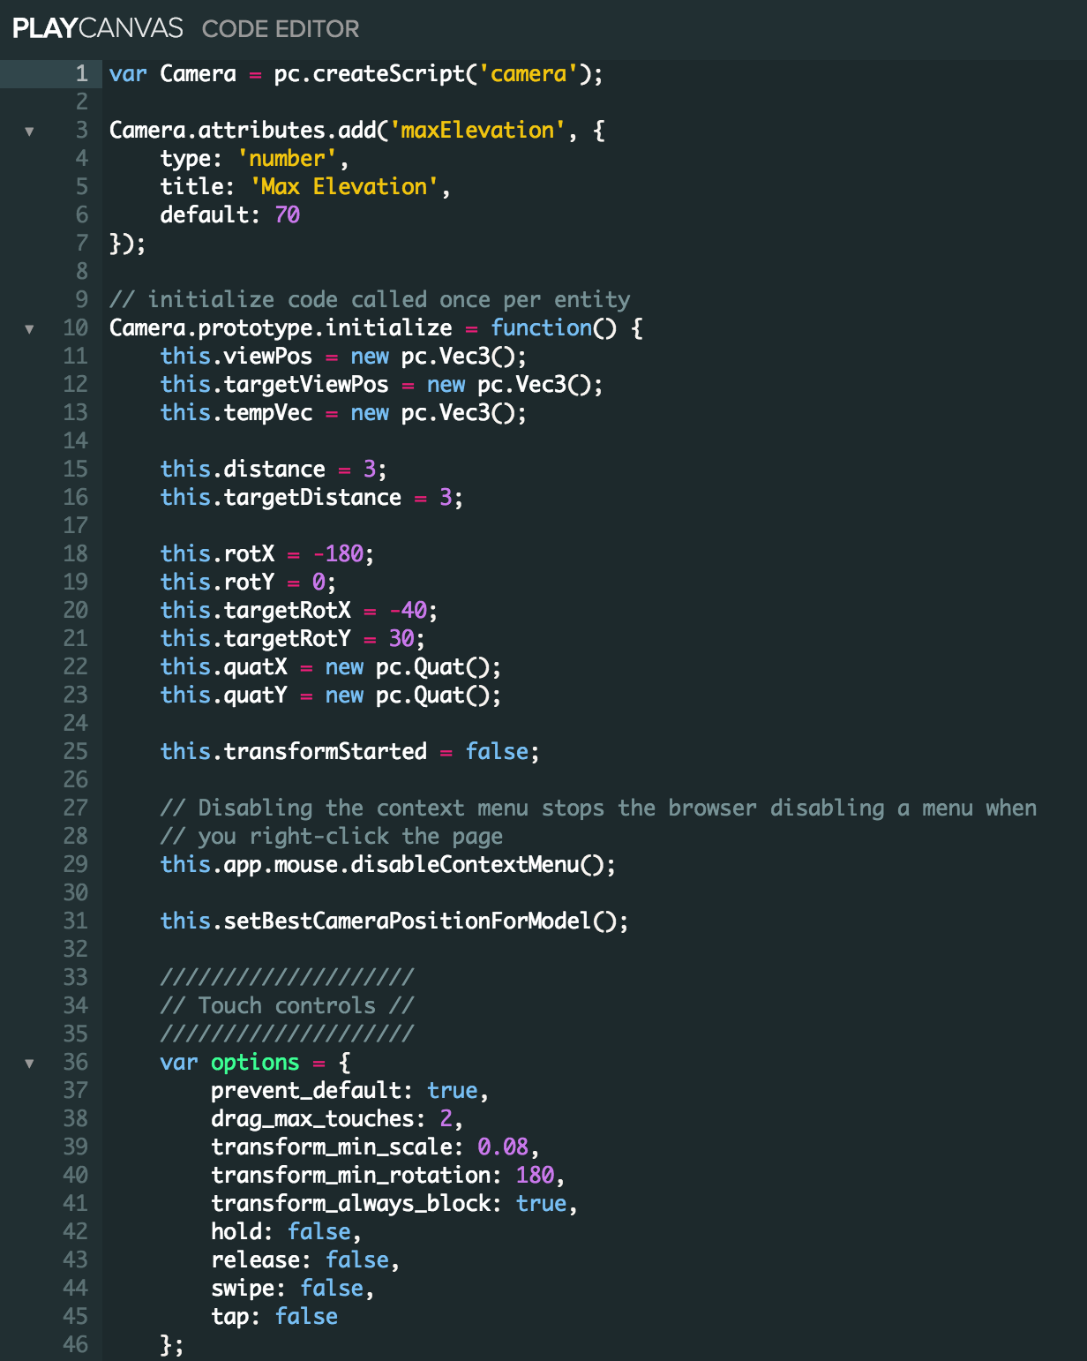Screen dimensions: 1087x1361
Task: Click the targetRotX value -40
Action: pos(408,610)
